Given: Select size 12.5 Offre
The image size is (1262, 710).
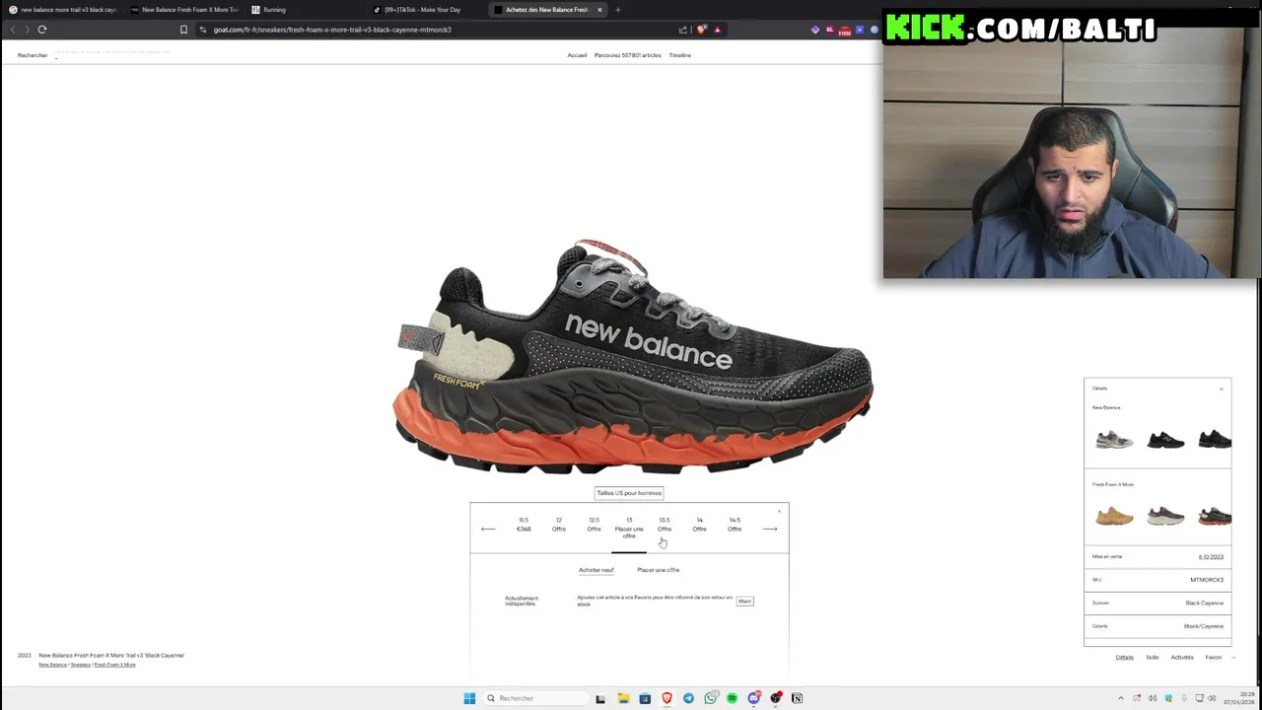Looking at the screenshot, I should (594, 525).
